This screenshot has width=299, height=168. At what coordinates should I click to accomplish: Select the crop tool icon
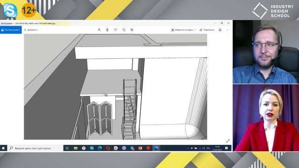pyautogui.click(x=132, y=30)
